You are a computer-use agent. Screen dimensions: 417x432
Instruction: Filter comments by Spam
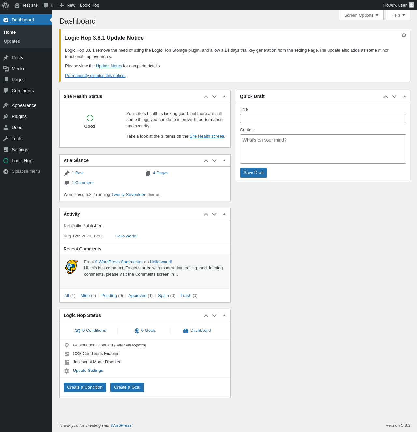[x=164, y=296]
